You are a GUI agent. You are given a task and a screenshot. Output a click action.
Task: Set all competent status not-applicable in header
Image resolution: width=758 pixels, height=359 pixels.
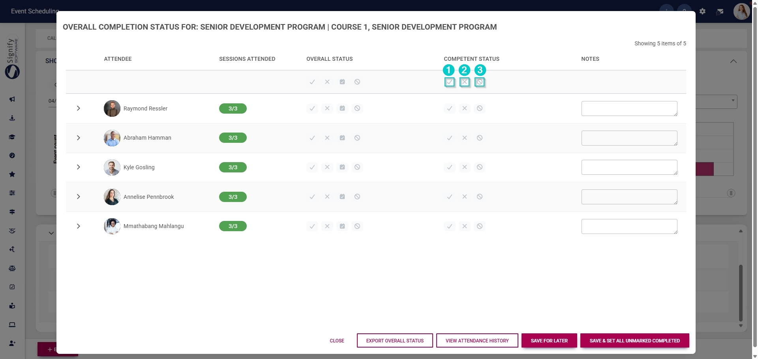(480, 82)
